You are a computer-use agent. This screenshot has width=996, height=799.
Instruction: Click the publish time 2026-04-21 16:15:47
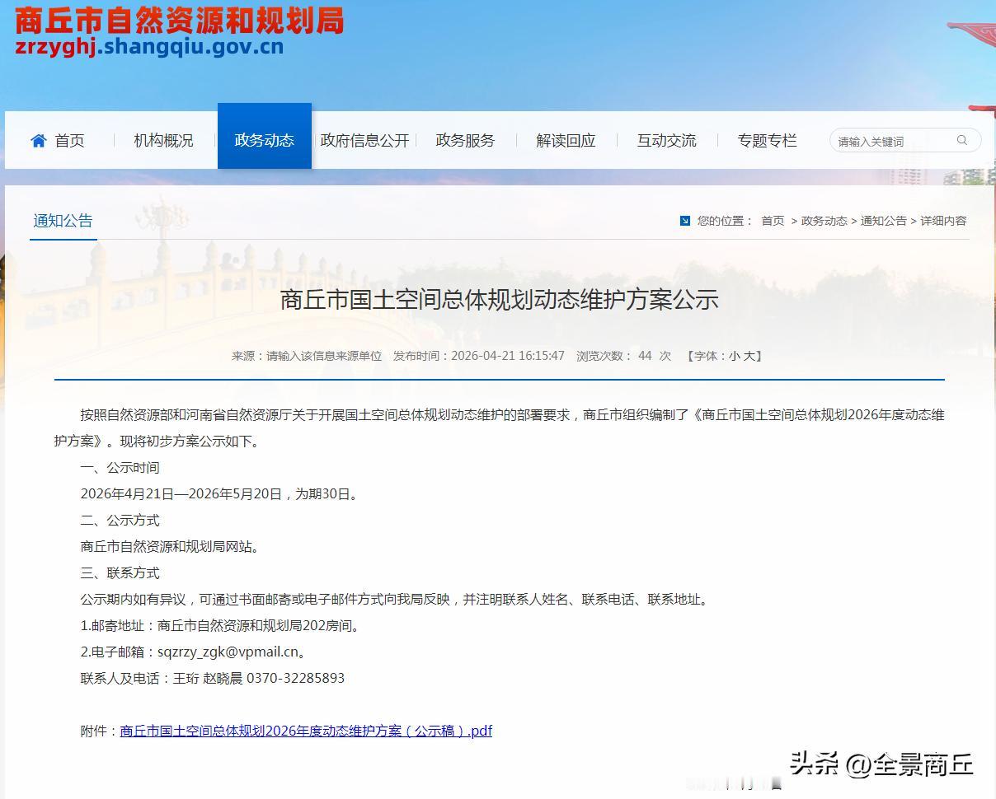tap(507, 356)
